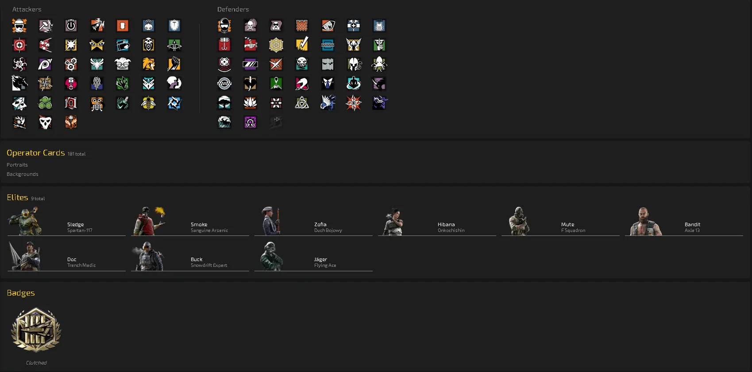The height and width of the screenshot is (372, 752).
Task: Select the Sledge hammer icon in Attackers
Action: [45, 26]
